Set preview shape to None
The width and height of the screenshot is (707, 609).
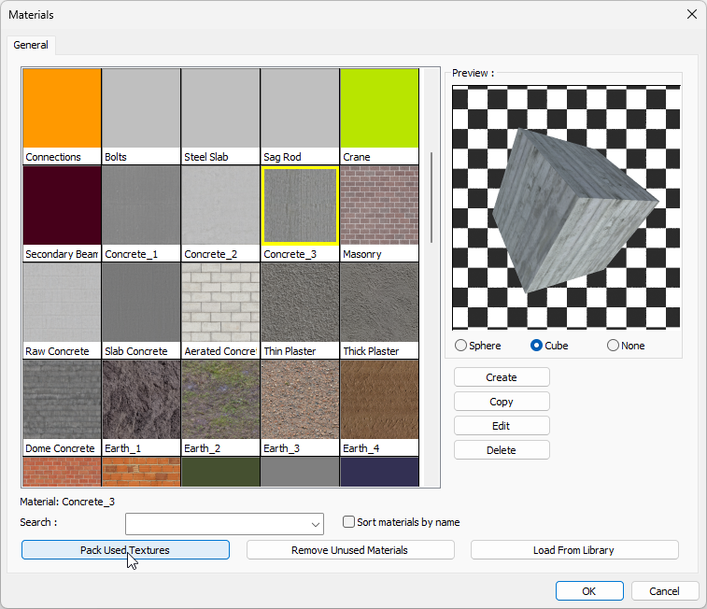(x=613, y=346)
